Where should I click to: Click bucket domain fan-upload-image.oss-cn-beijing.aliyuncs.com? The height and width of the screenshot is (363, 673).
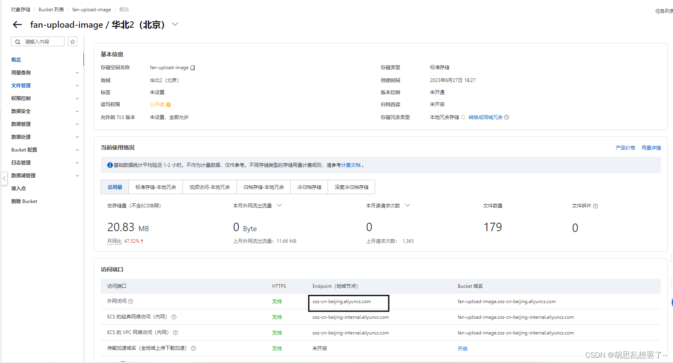tap(507, 301)
